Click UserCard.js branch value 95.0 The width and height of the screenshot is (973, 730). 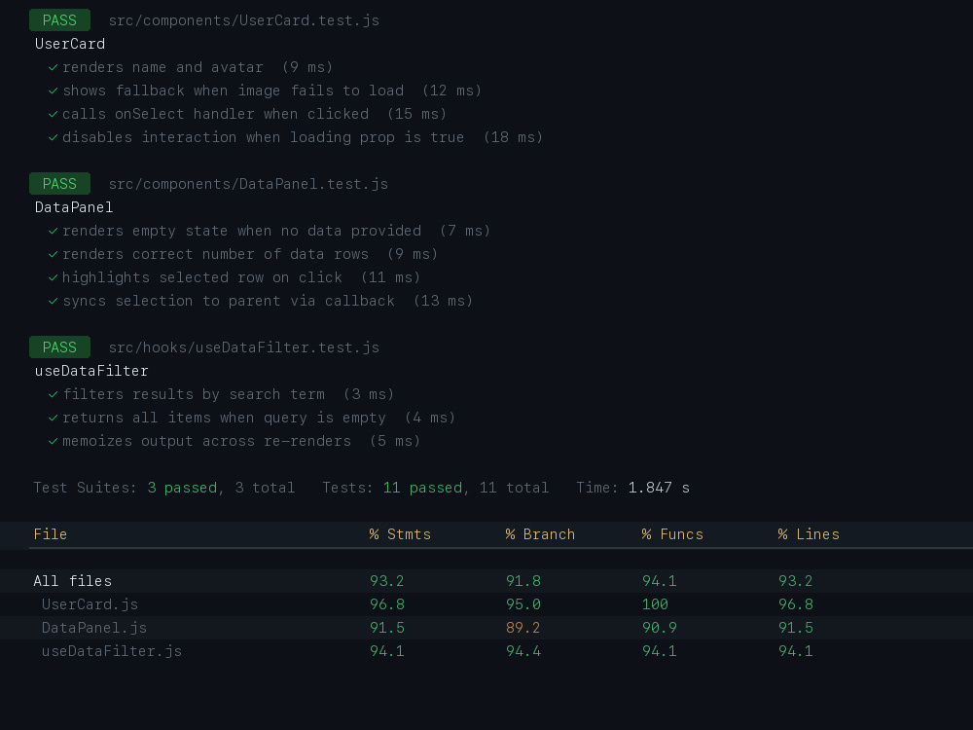tap(523, 604)
